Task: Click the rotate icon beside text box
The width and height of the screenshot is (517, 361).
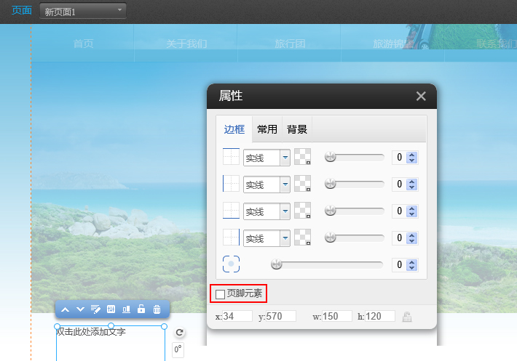Action: (x=179, y=333)
